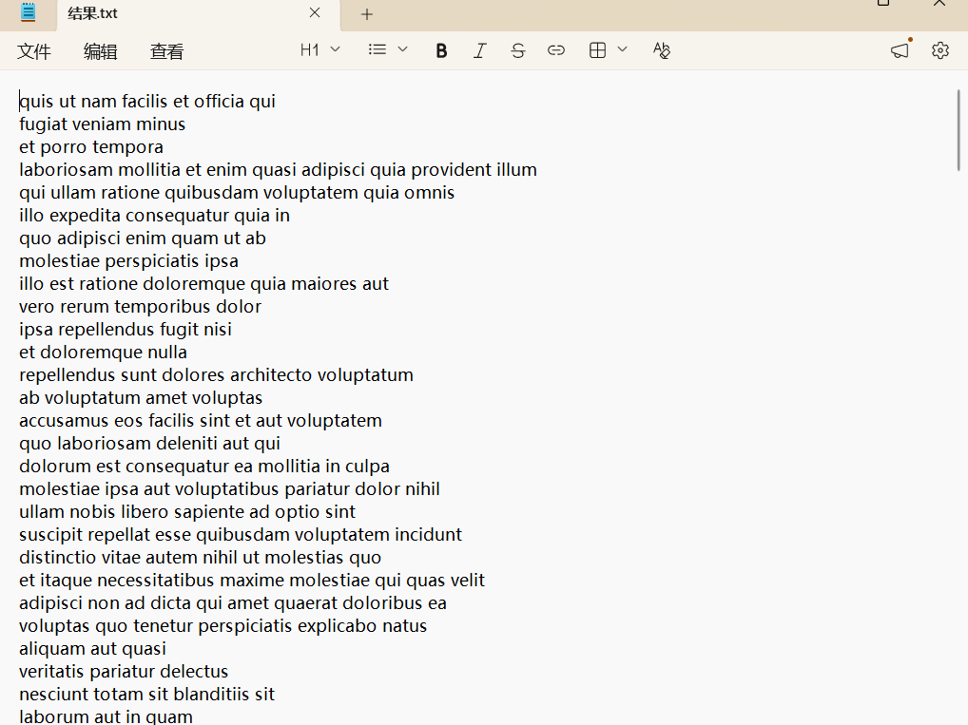Image resolution: width=968 pixels, height=725 pixels.
Task: Click line "quo laboriosam deleniti aut qui"
Action: [x=149, y=444]
